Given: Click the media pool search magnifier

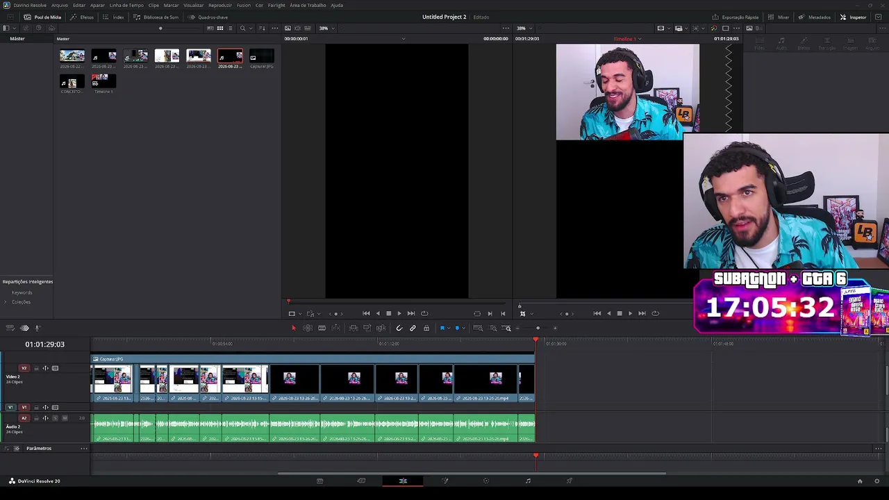Looking at the screenshot, I should 242,28.
